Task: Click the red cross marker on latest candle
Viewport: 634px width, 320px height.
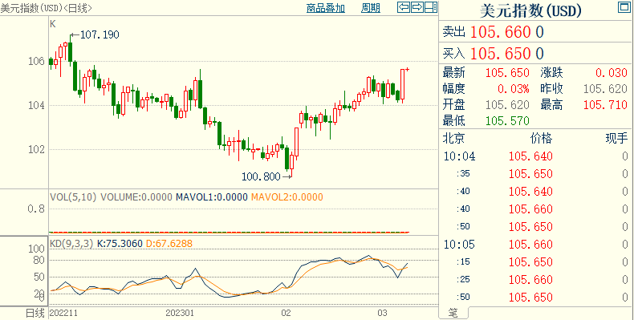Action: (x=408, y=70)
